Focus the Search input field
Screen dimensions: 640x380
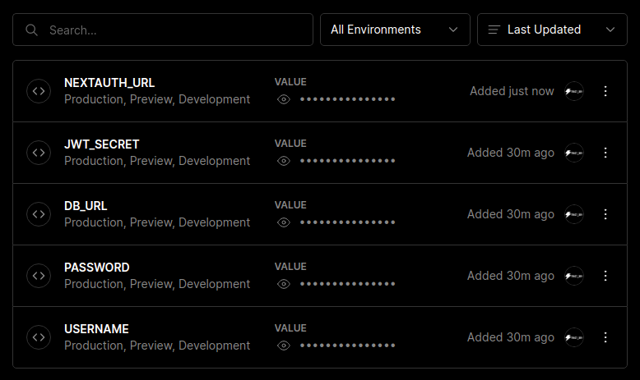[x=163, y=30]
